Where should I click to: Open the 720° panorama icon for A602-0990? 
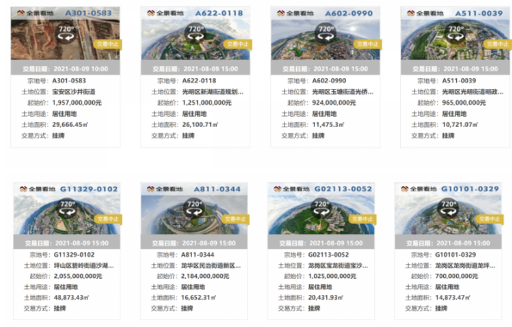326,33
